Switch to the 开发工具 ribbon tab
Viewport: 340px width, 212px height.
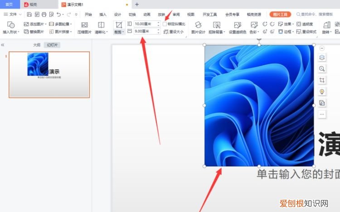[x=210, y=14]
